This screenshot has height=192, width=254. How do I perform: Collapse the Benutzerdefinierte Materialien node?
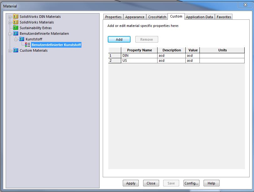(x=10, y=34)
